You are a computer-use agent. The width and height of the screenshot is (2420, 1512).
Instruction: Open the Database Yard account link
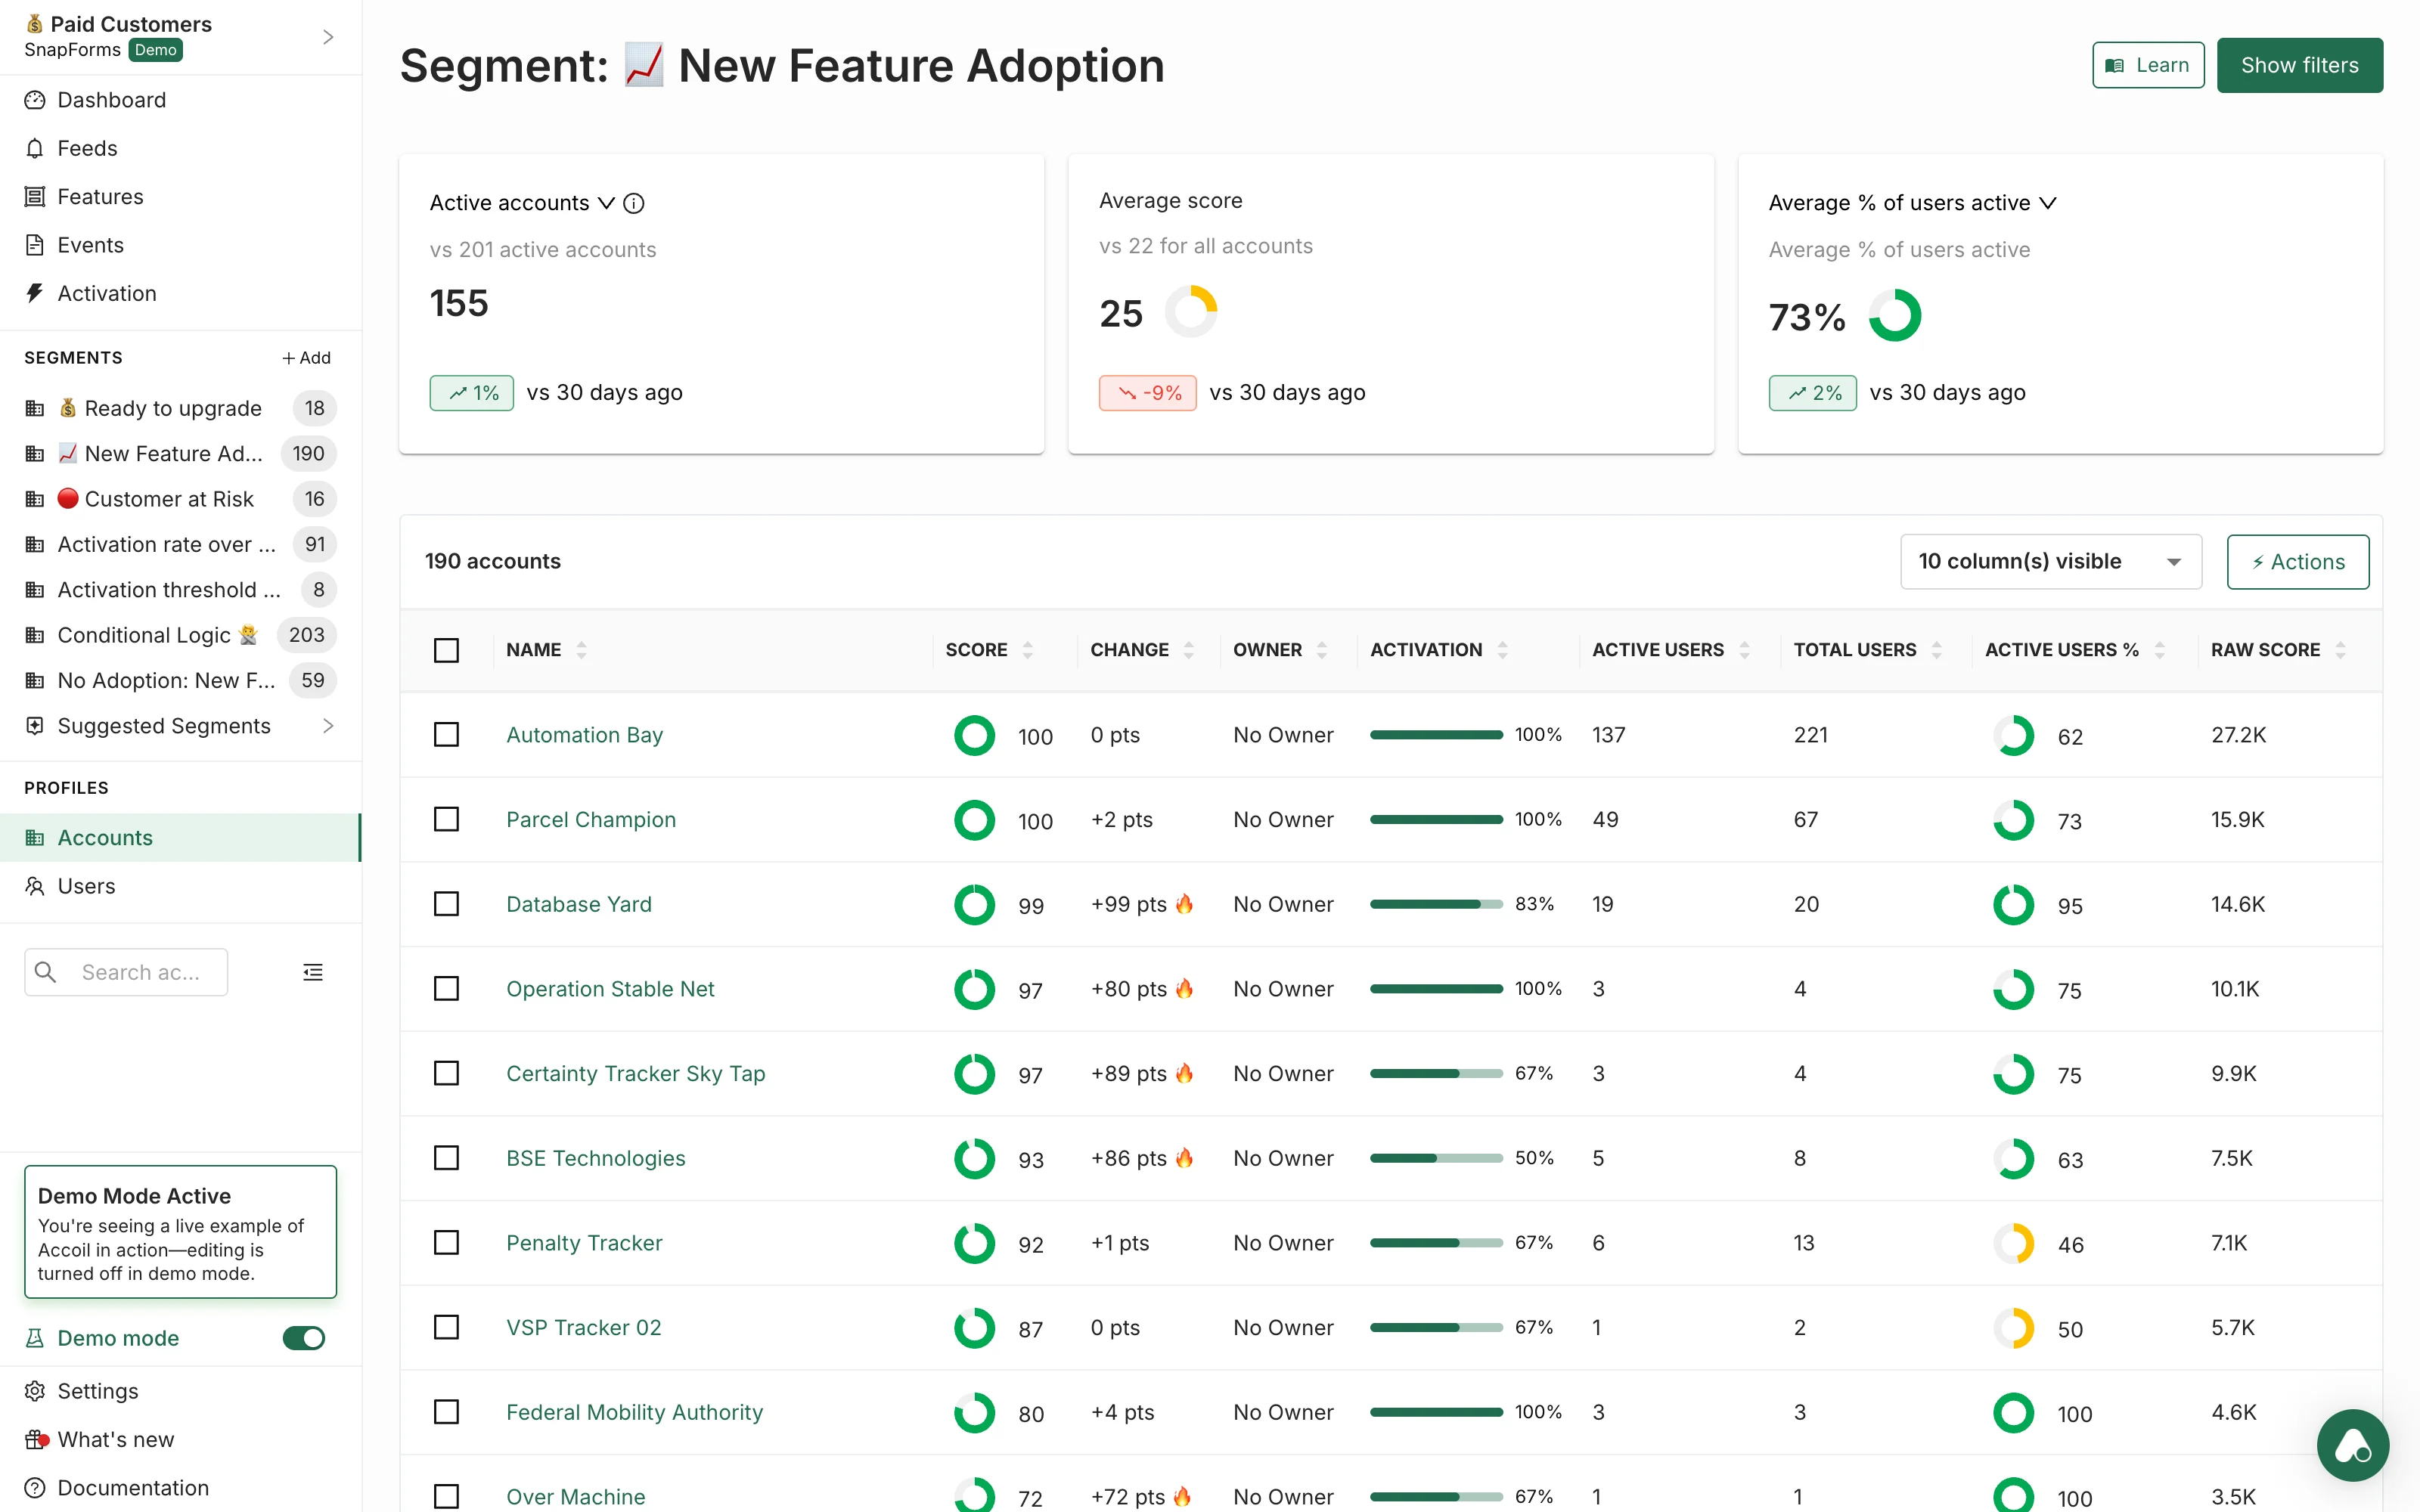coord(578,903)
